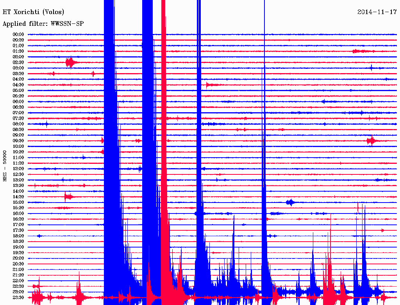Click the '12:30' time label

[18, 174]
